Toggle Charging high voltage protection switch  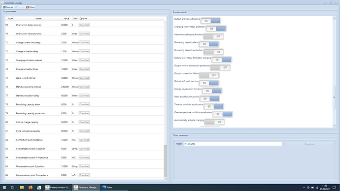coord(216,29)
